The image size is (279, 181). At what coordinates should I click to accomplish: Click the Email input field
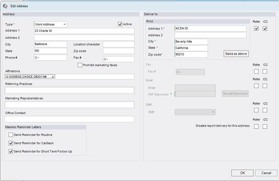[x=195, y=88]
